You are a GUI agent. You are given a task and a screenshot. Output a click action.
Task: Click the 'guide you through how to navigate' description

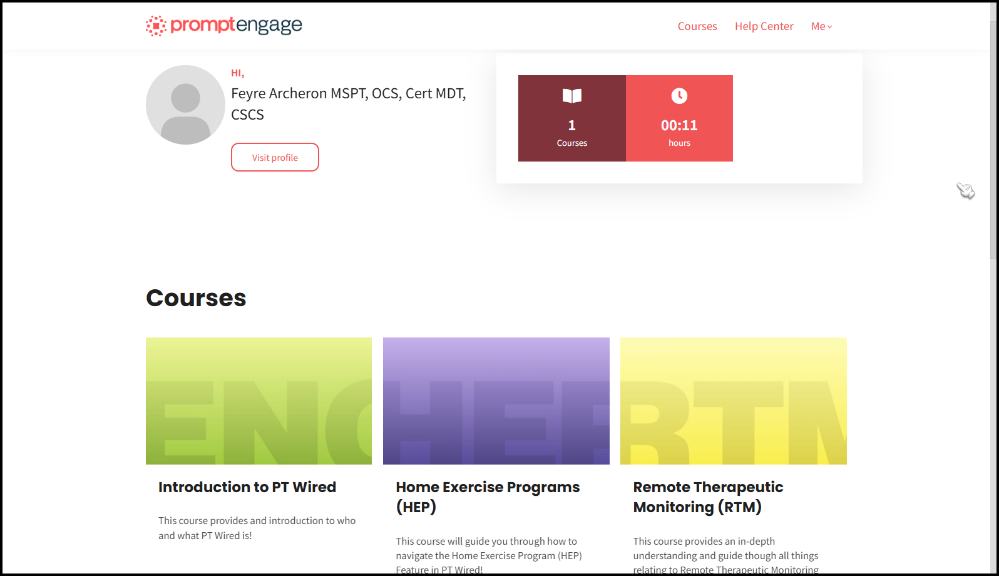[489, 555]
